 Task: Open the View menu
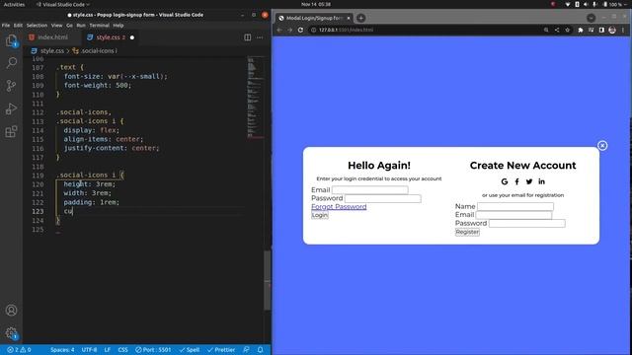[57, 26]
